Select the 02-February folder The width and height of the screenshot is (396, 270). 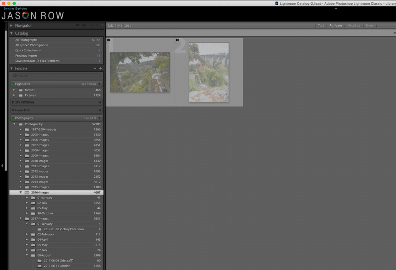pos(56,234)
